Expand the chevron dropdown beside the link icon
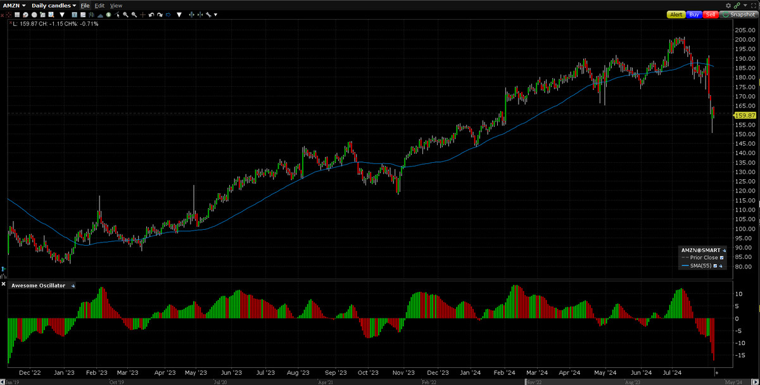This screenshot has height=385, width=760. click(x=745, y=5)
